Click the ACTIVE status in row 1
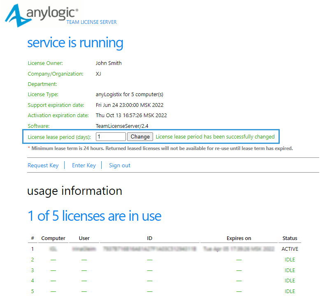The image size is (332, 298). click(290, 249)
